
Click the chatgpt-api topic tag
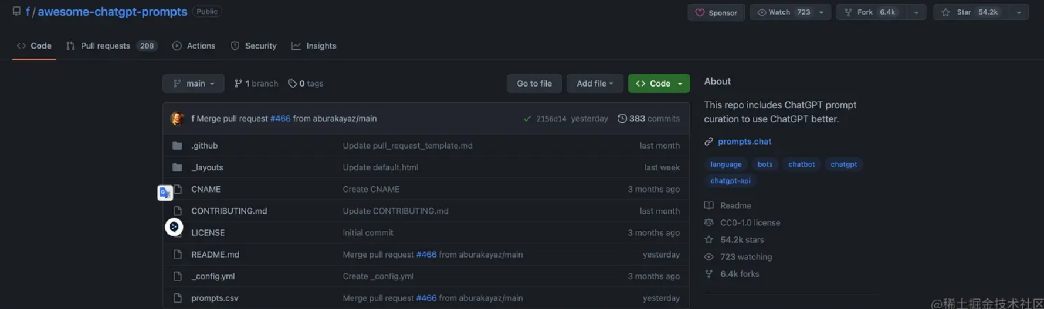coord(730,181)
